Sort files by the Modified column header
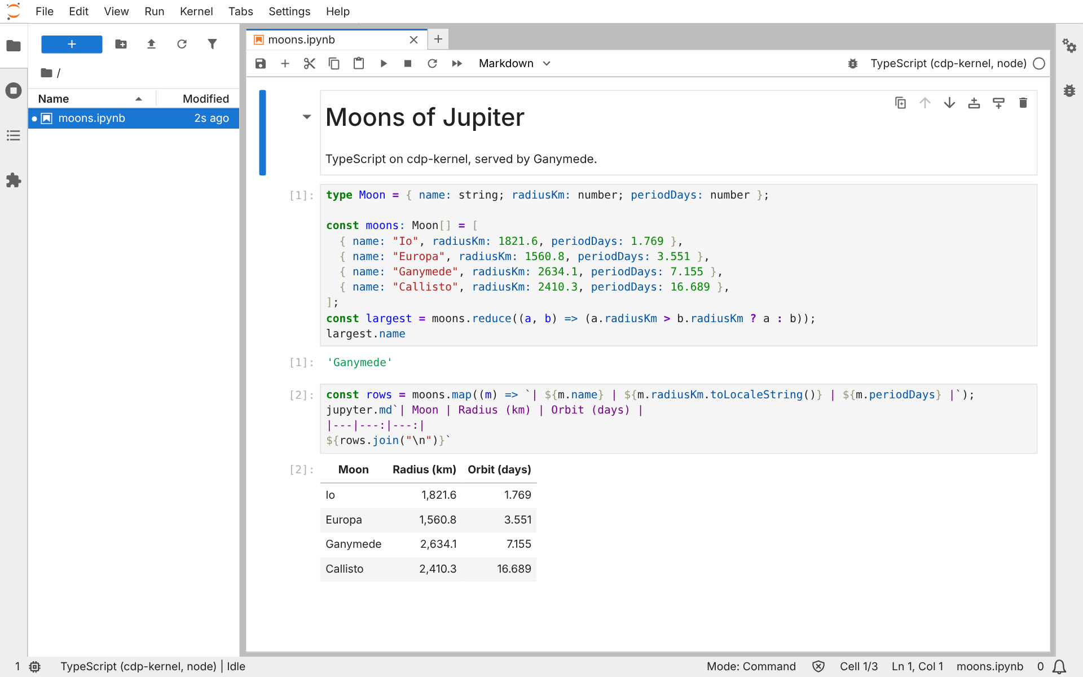Viewport: 1083px width, 677px height. pos(198,99)
